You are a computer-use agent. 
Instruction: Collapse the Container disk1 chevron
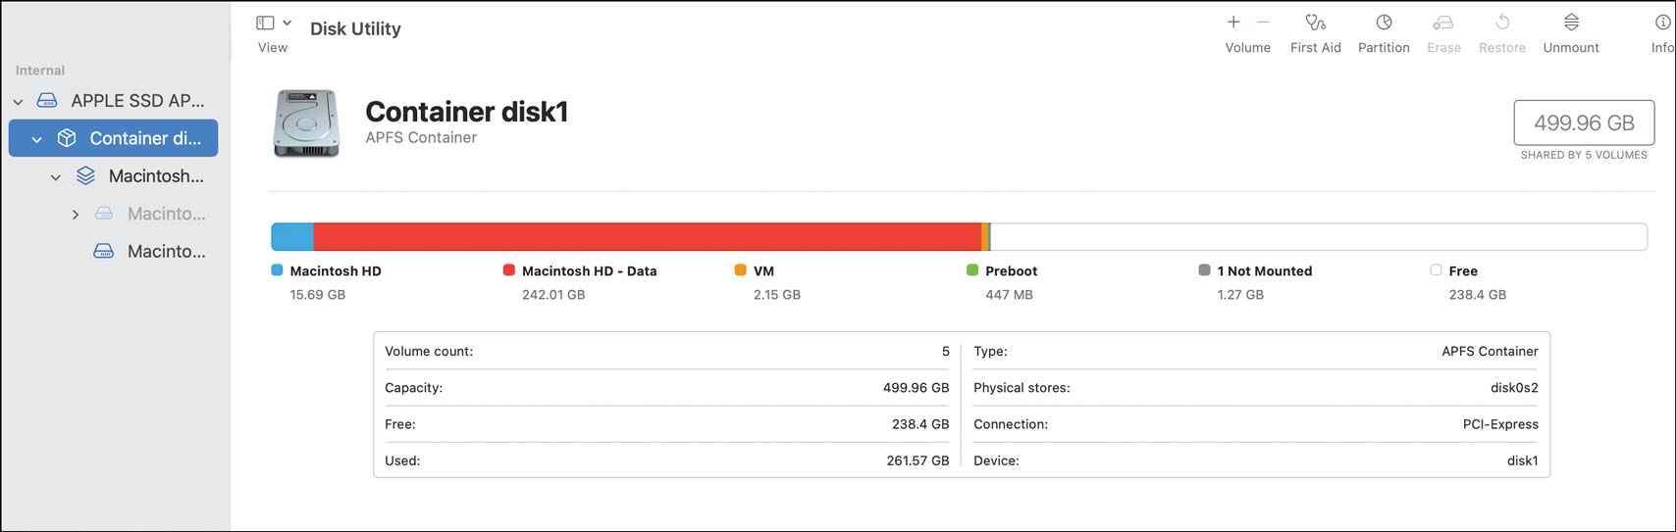pos(37,139)
